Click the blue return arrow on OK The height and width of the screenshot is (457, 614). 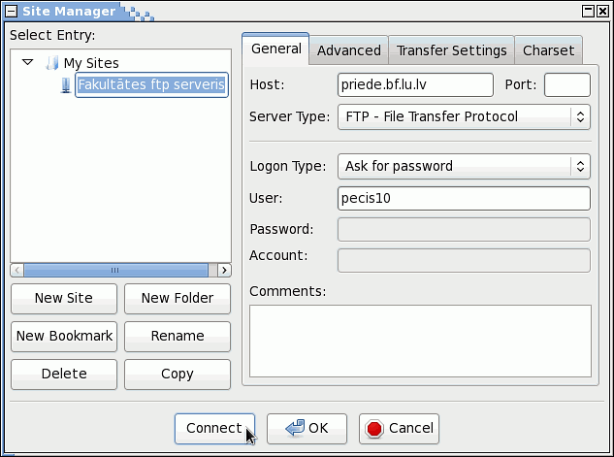(295, 428)
